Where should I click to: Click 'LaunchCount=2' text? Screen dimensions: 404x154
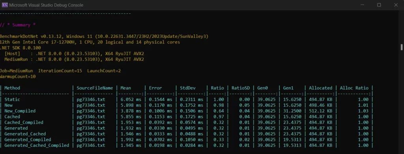click(x=104, y=71)
